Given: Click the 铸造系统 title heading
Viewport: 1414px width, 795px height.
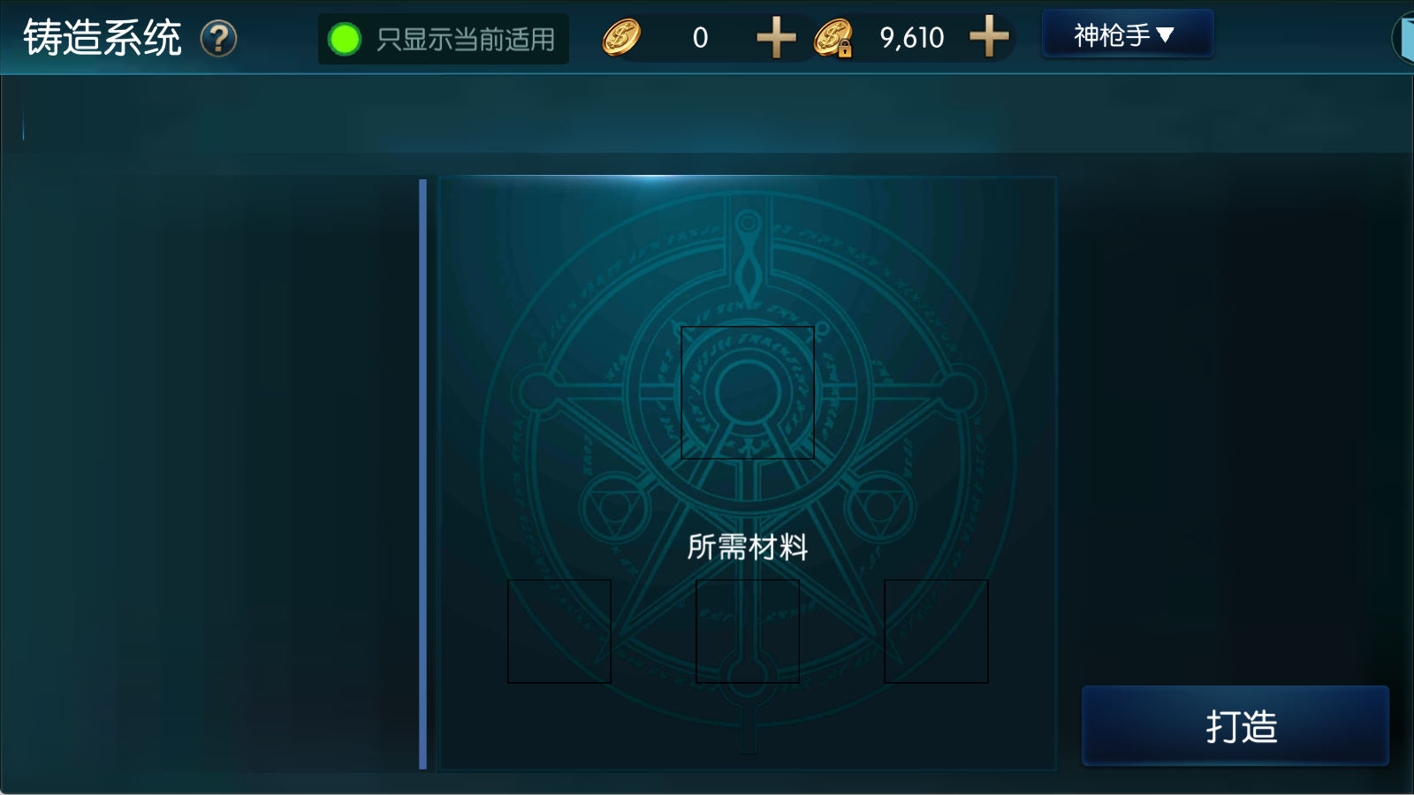Looking at the screenshot, I should [103, 38].
